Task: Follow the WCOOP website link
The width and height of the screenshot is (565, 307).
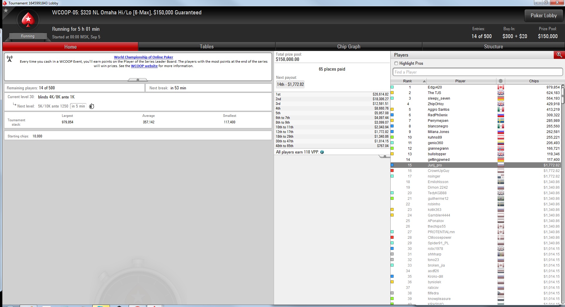Action: point(144,66)
